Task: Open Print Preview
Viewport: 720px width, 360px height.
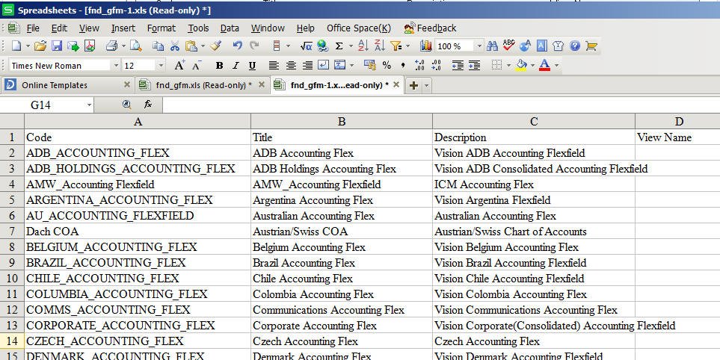Action: pos(136,46)
